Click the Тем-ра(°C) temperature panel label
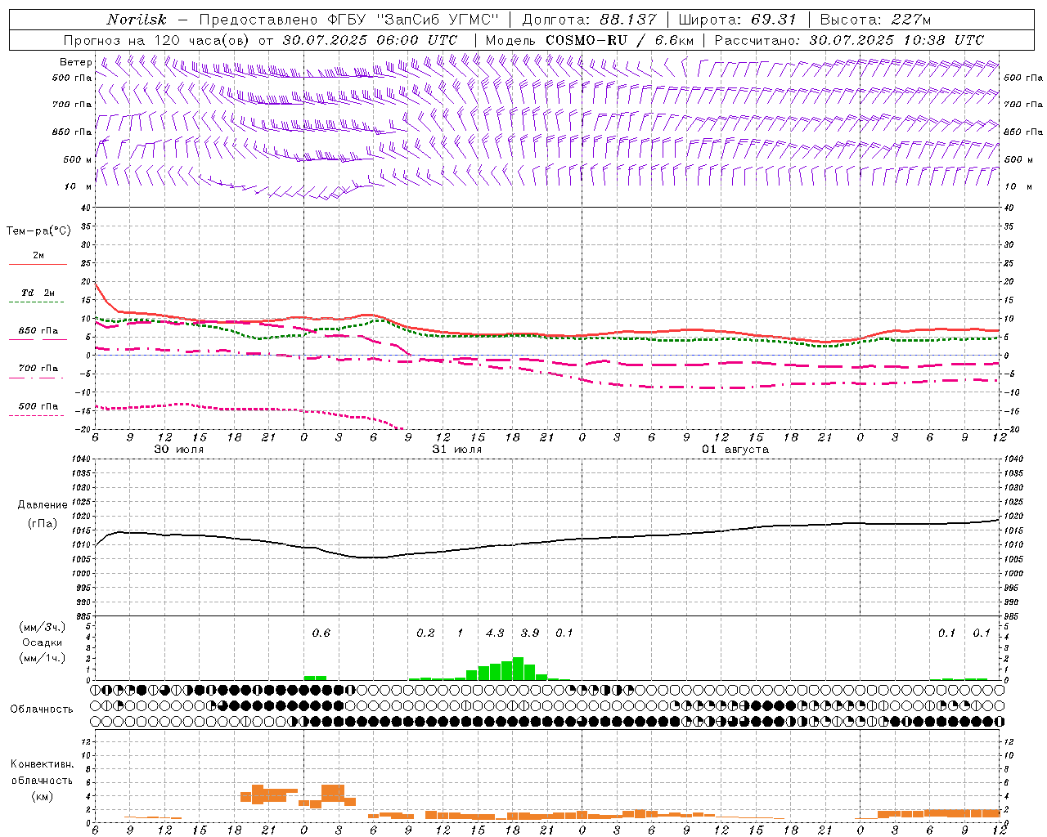 point(38,231)
